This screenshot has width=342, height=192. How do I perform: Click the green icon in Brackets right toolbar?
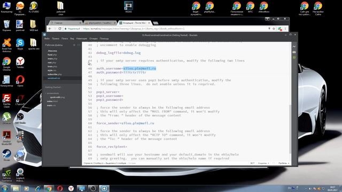coord(294,58)
